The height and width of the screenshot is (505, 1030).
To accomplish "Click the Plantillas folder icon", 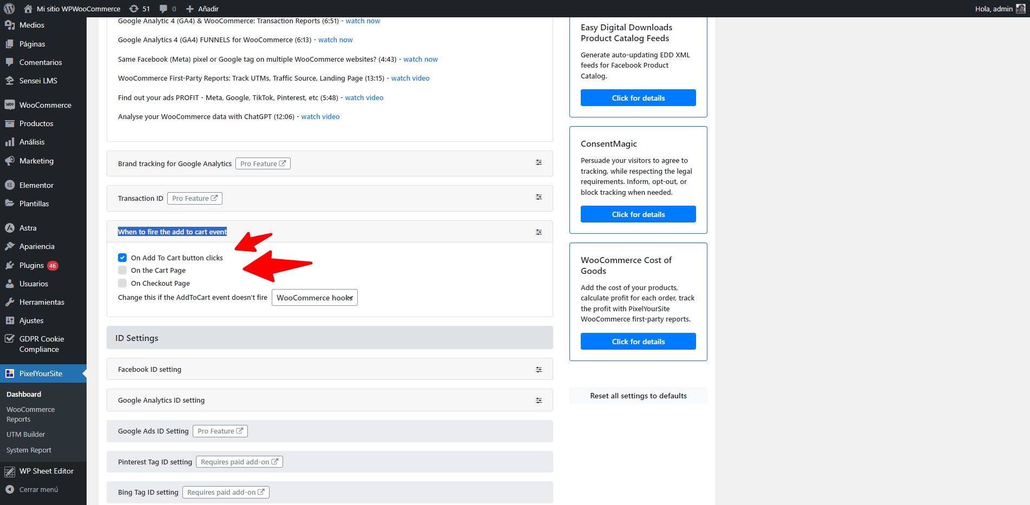I will click(10, 204).
